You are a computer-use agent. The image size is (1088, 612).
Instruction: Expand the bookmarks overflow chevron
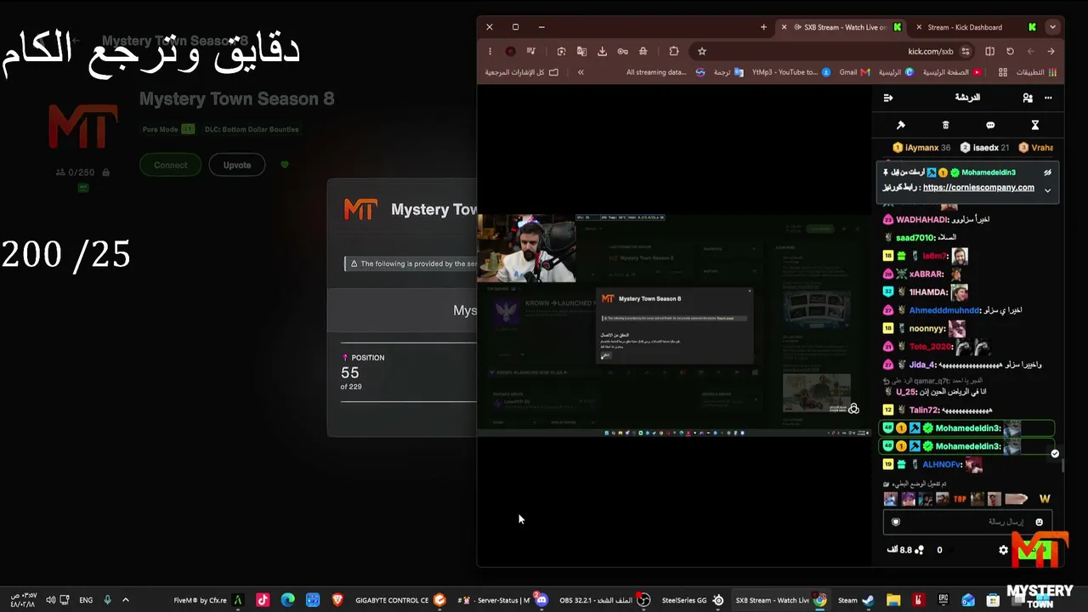point(581,72)
